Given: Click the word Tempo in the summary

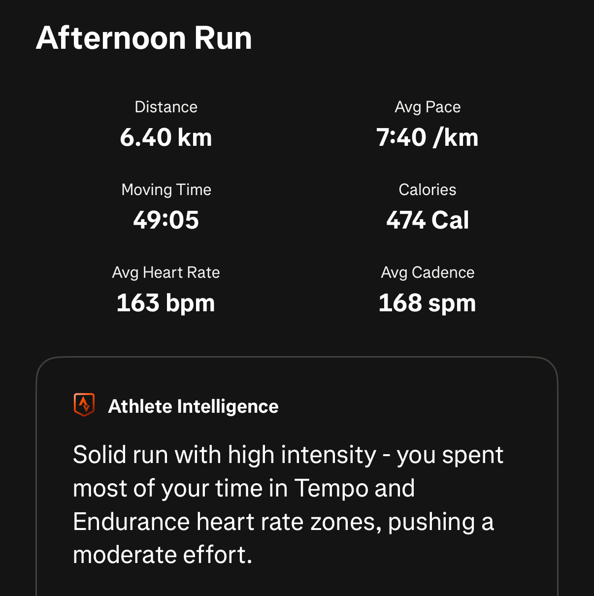Looking at the screenshot, I should [x=330, y=488].
